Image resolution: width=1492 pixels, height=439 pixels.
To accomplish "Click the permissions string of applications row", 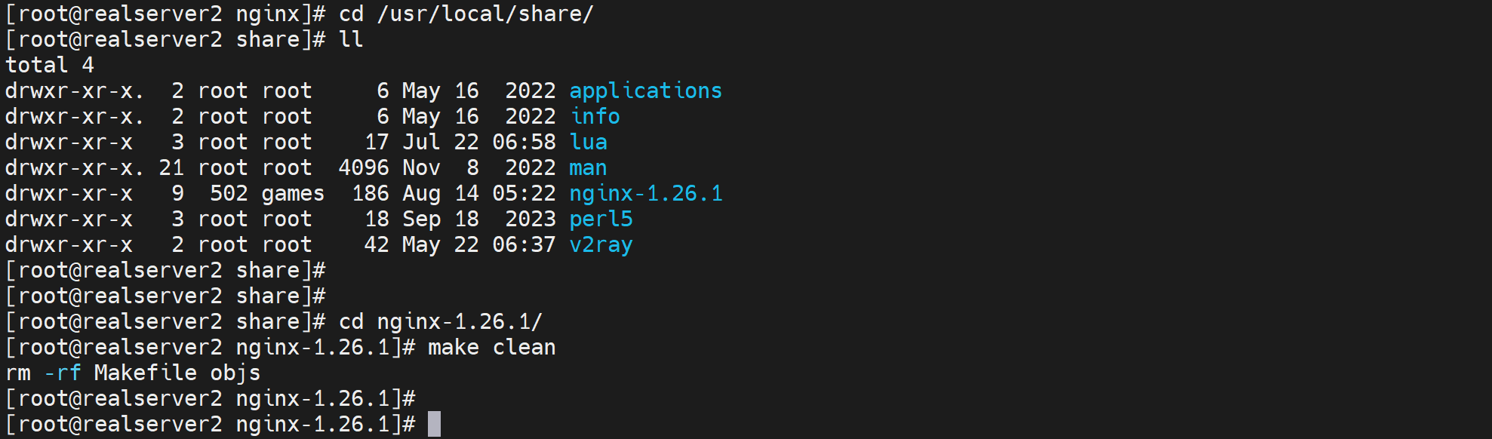I will (x=74, y=91).
